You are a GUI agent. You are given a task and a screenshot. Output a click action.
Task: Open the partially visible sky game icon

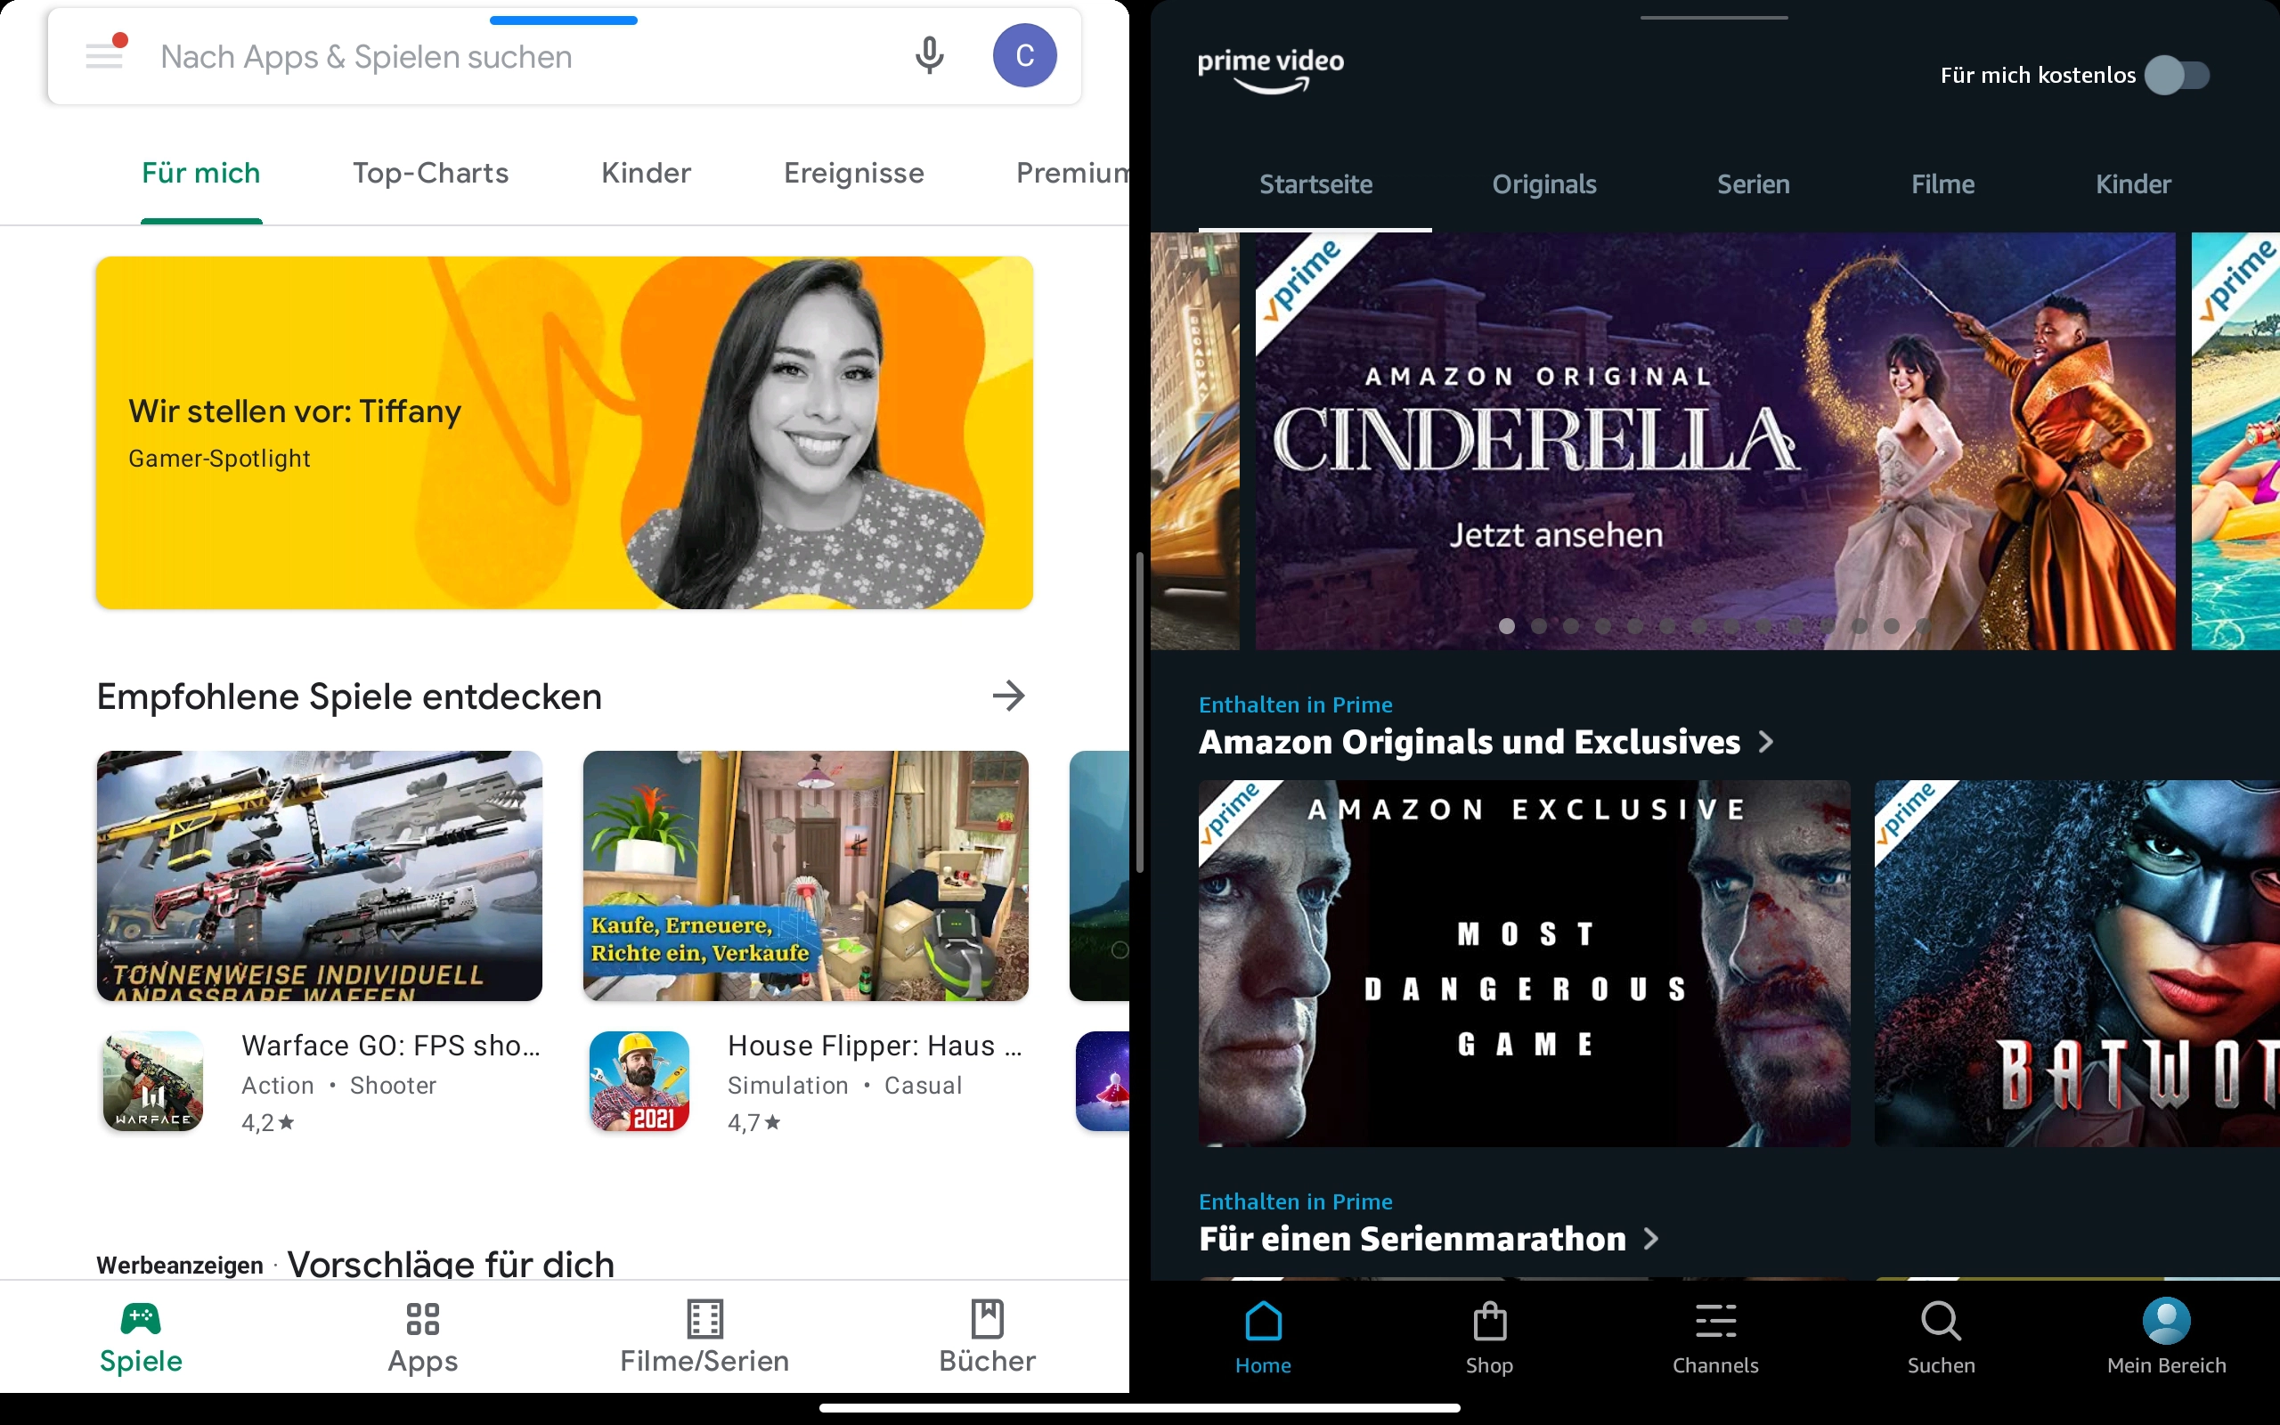(x=1103, y=1081)
